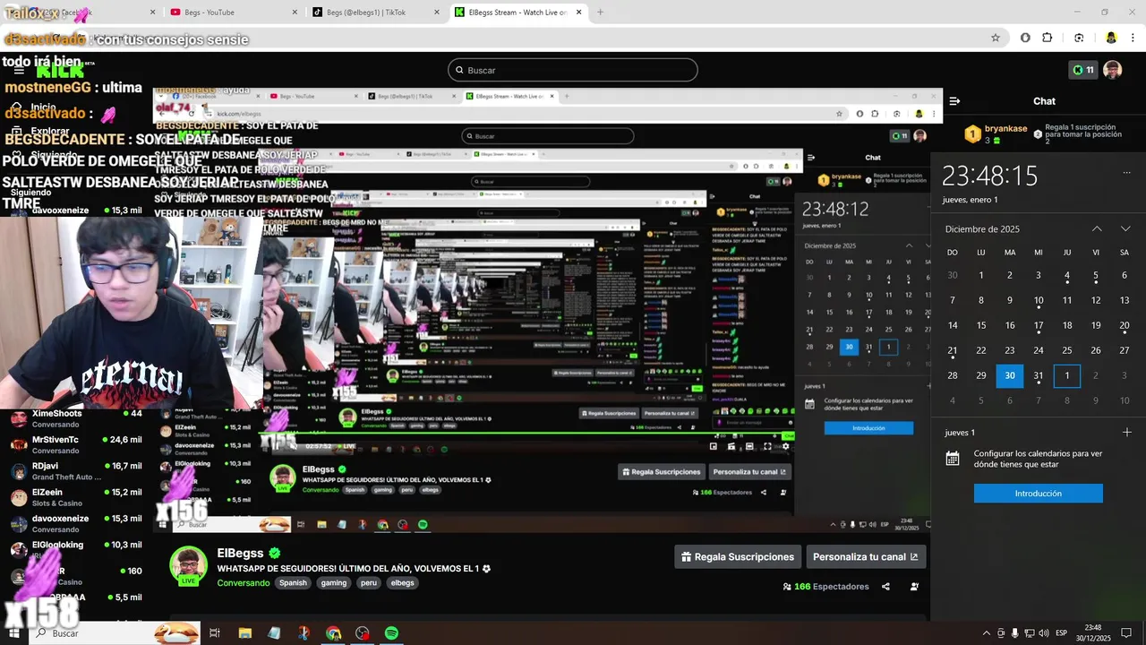Screen dimensions: 1146x645
Task: Click the jueves, enero 1 date label
Action: (970, 200)
